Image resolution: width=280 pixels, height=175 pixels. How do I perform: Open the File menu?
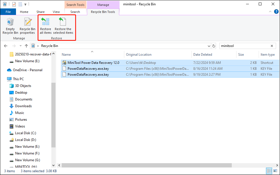[8, 12]
